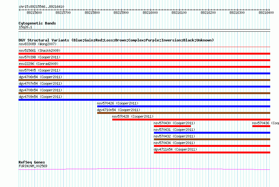Select the dgv4711n54 red loss bar
This screenshot has width=279, height=187.
coord(212,152)
